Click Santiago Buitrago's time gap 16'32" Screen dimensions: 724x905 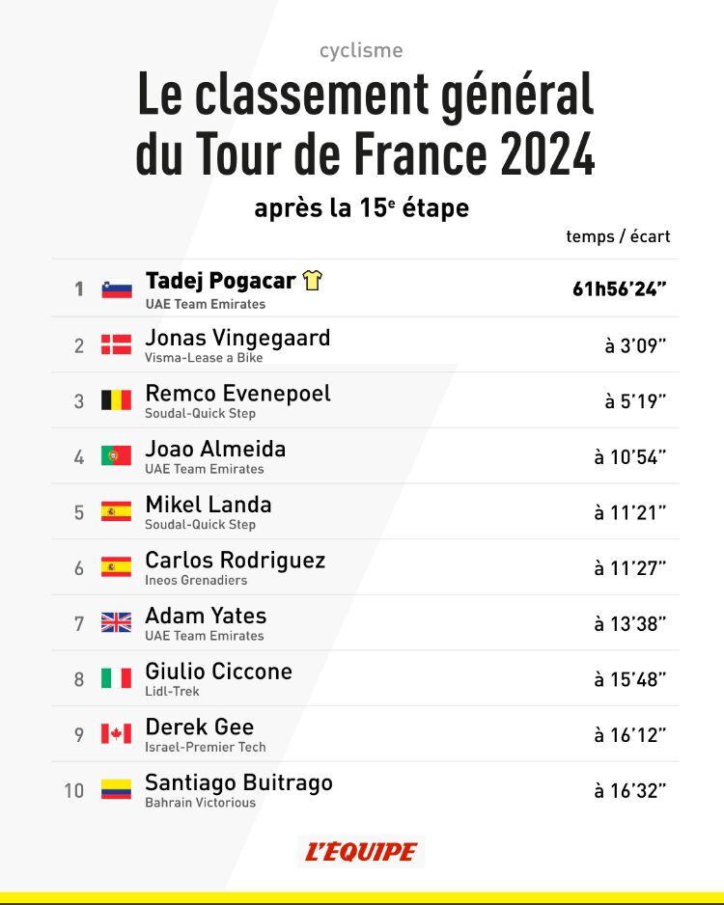(x=629, y=791)
